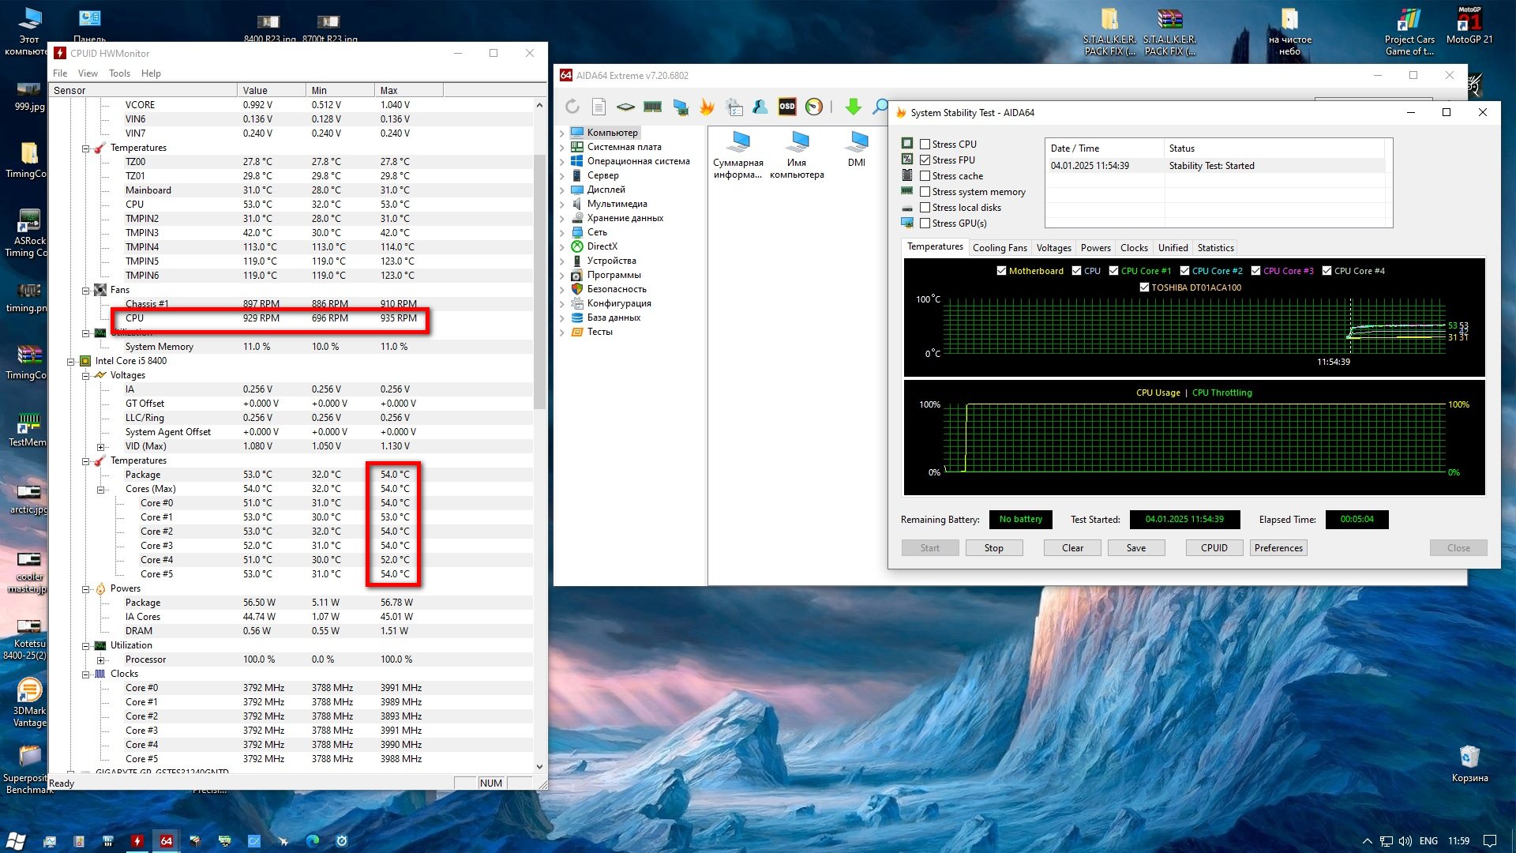
Task: Click the OSD panel toolbar icon
Action: click(787, 107)
